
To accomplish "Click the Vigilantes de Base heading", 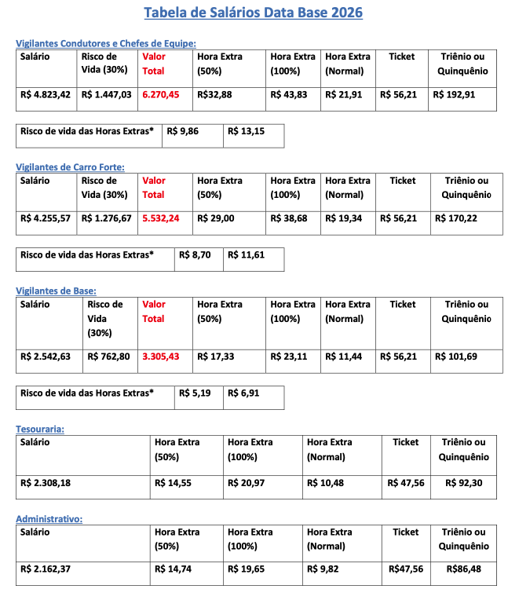I will [56, 291].
